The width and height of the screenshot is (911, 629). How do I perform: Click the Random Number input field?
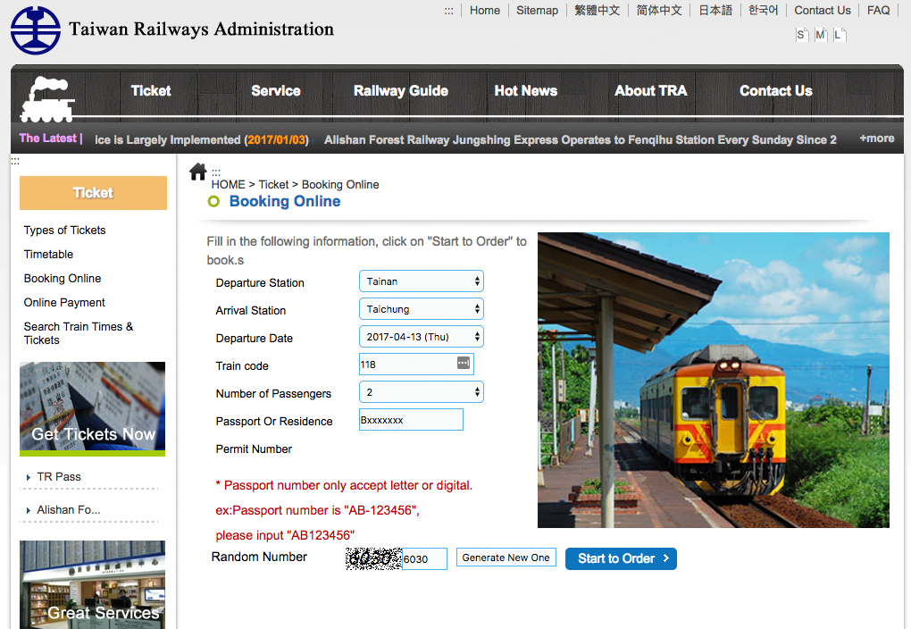(x=424, y=558)
